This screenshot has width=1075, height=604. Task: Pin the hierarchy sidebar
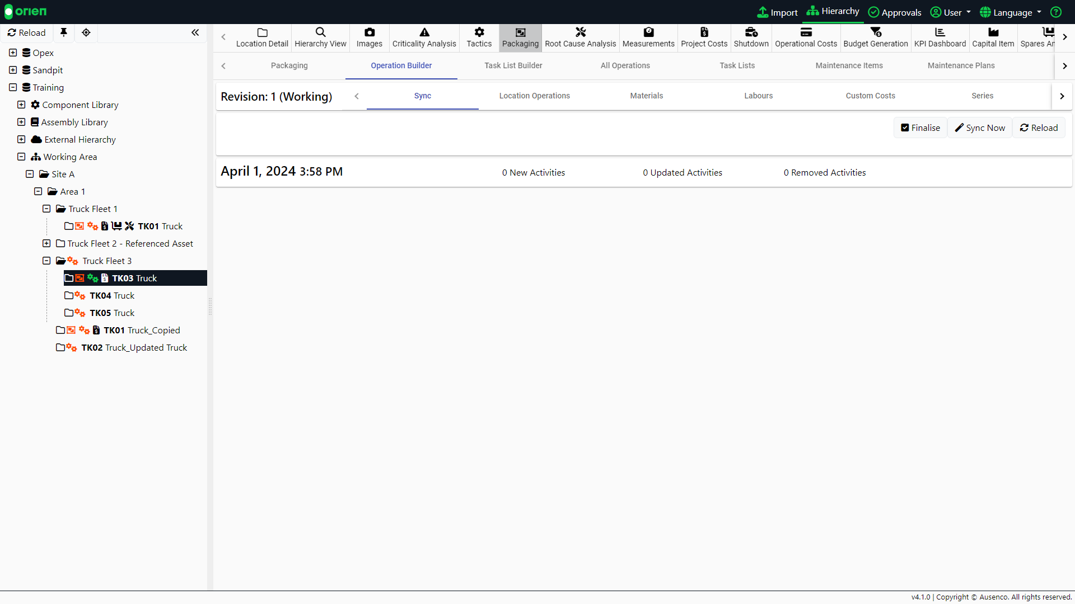(63, 32)
